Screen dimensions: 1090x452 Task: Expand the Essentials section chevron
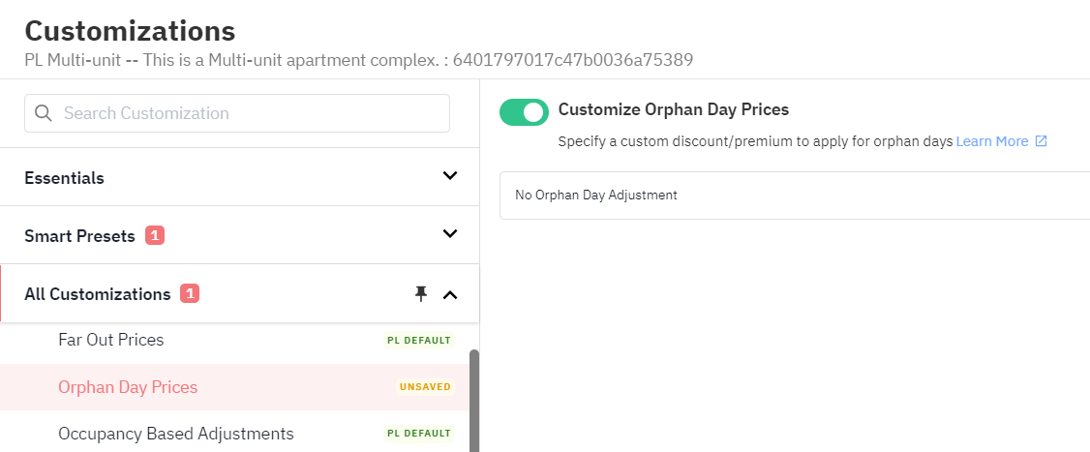[x=450, y=175]
